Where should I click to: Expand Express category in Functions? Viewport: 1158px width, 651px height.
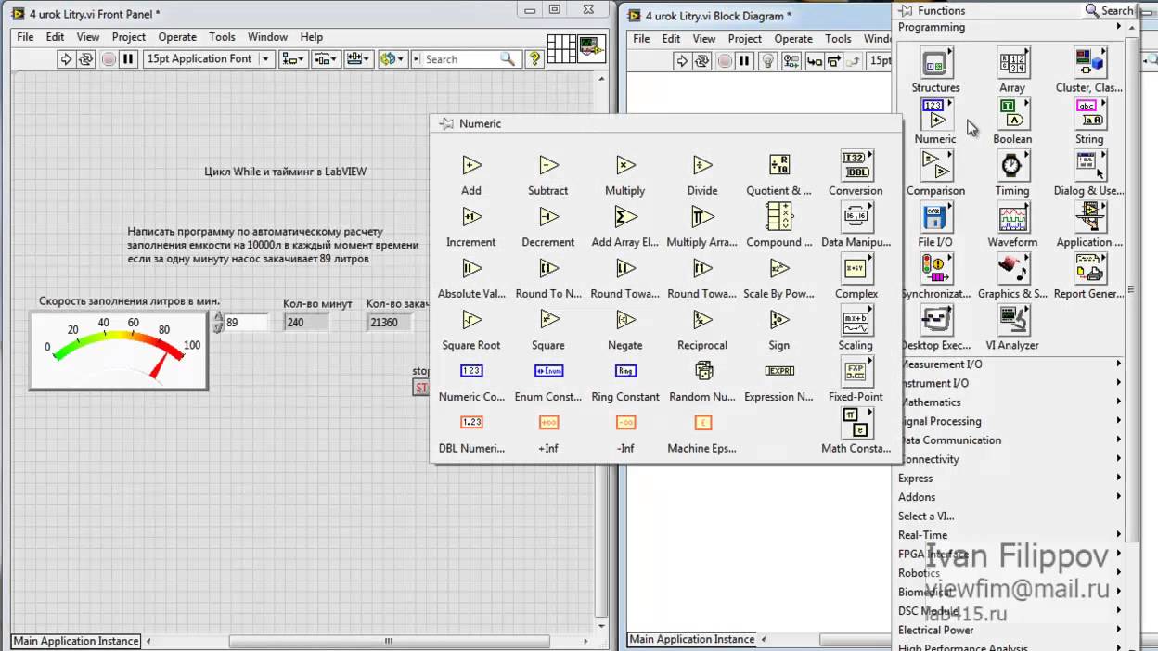point(1011,479)
